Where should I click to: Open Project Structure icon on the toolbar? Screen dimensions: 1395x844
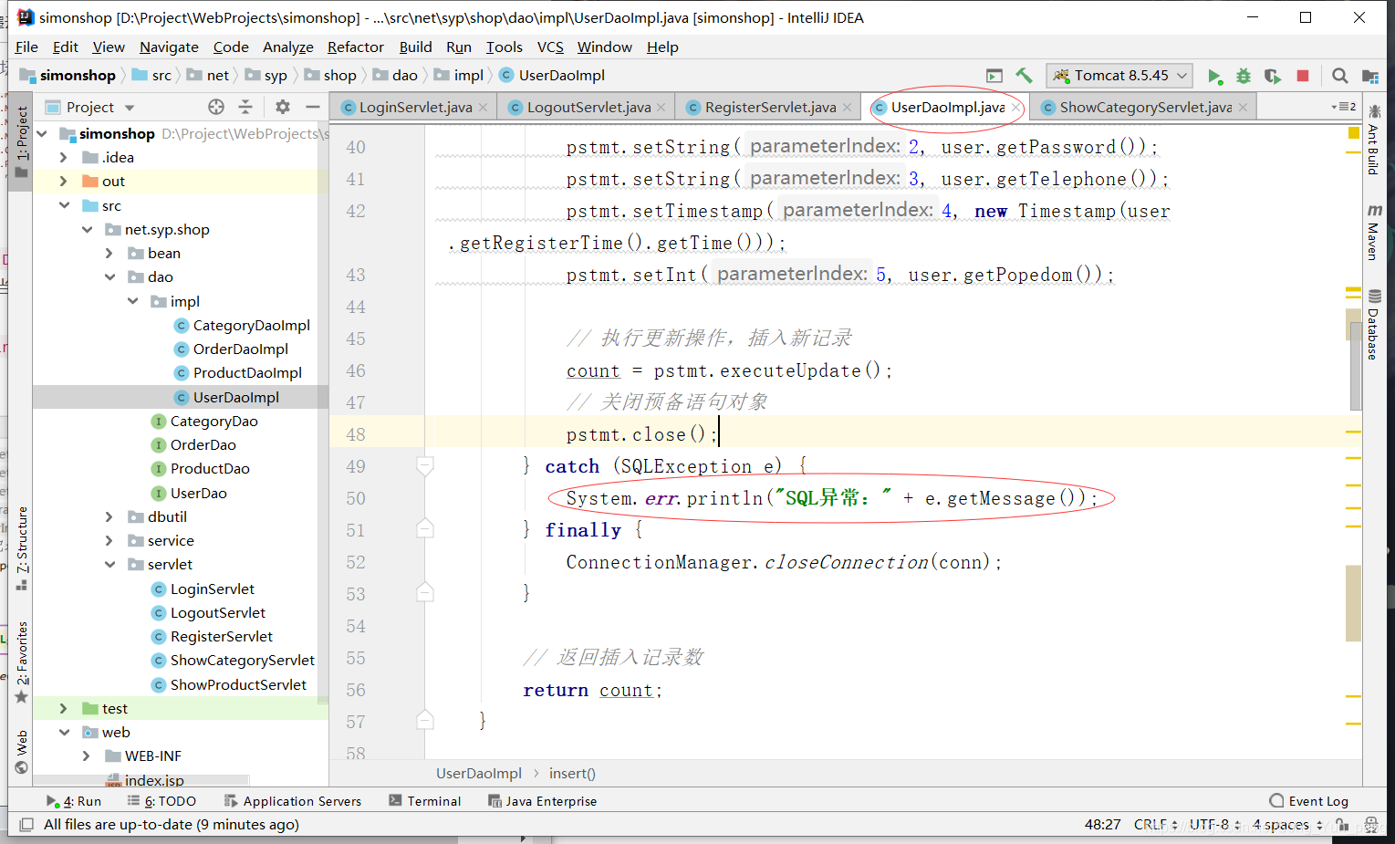tap(1370, 76)
